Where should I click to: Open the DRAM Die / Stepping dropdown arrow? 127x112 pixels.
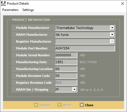[74, 89]
